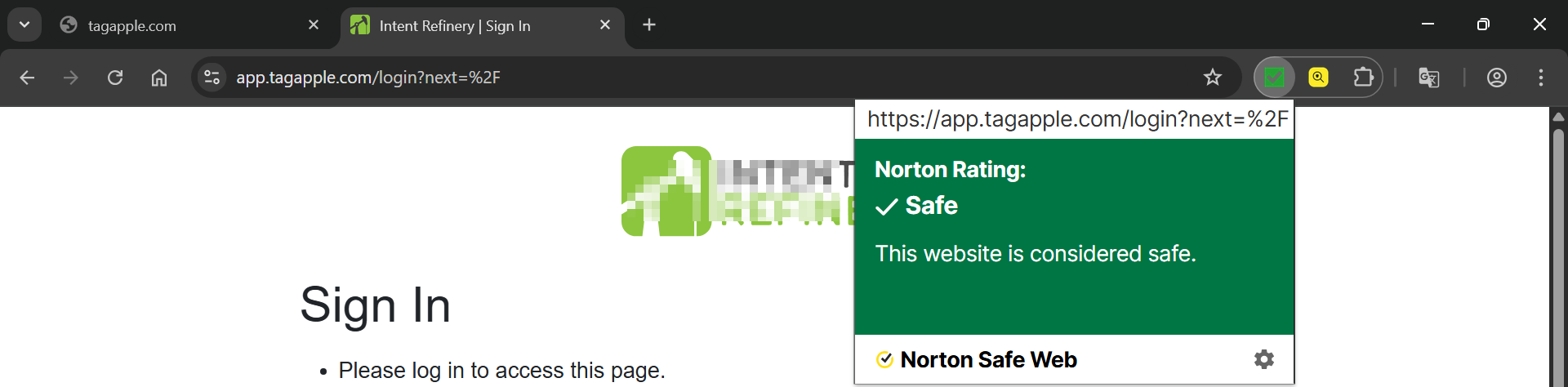Click the Google Translate icon
This screenshot has width=1568, height=387.
pos(1428,78)
